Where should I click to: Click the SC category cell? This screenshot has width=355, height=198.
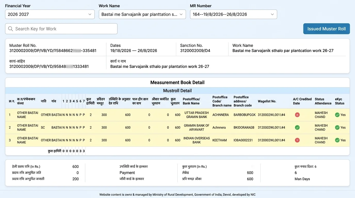pyautogui.click(x=43, y=127)
